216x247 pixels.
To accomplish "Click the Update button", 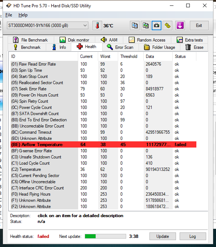I will click(x=163, y=236).
